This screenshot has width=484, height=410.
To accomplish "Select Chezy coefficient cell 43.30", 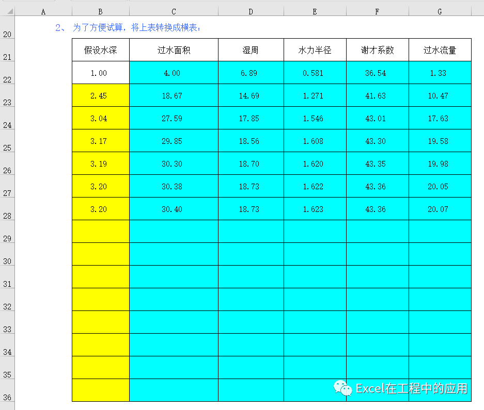I will coord(378,141).
